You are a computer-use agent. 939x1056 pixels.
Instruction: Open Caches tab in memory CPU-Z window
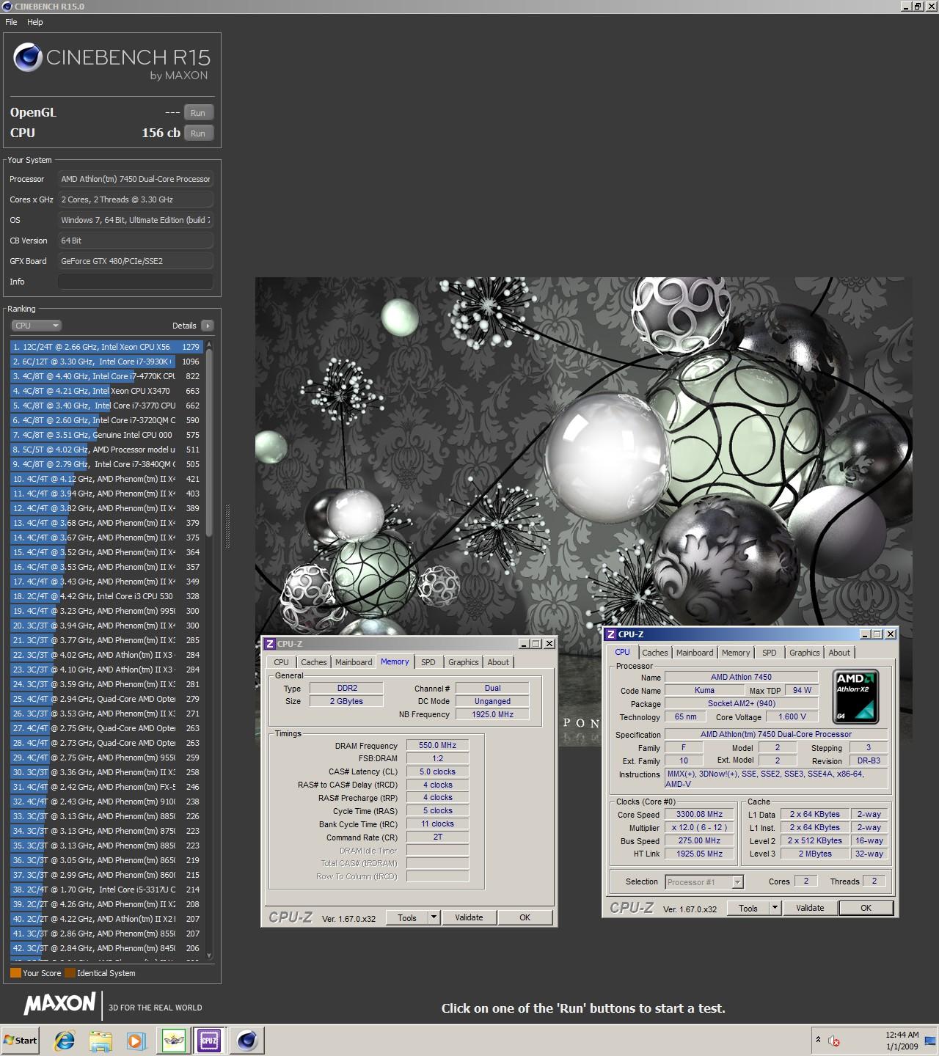point(314,662)
